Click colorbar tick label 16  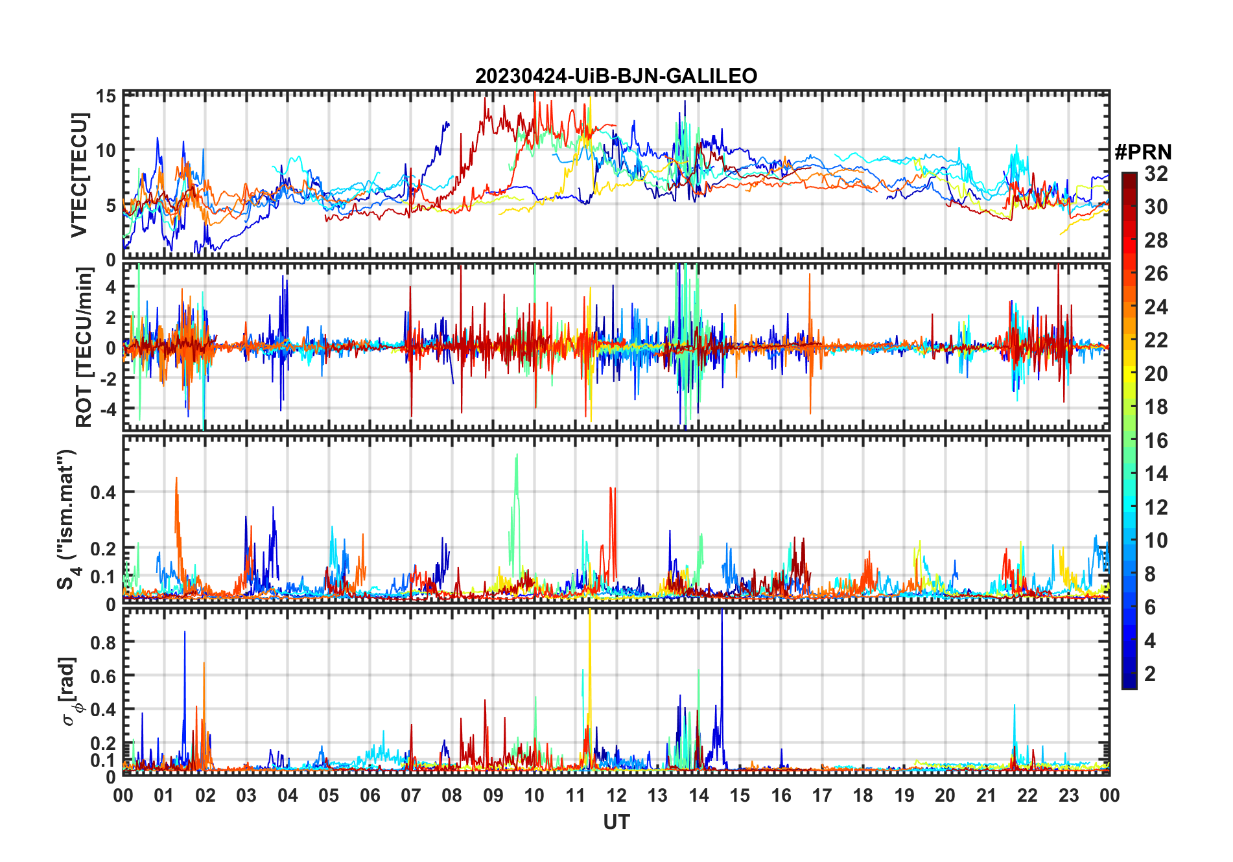[1156, 441]
